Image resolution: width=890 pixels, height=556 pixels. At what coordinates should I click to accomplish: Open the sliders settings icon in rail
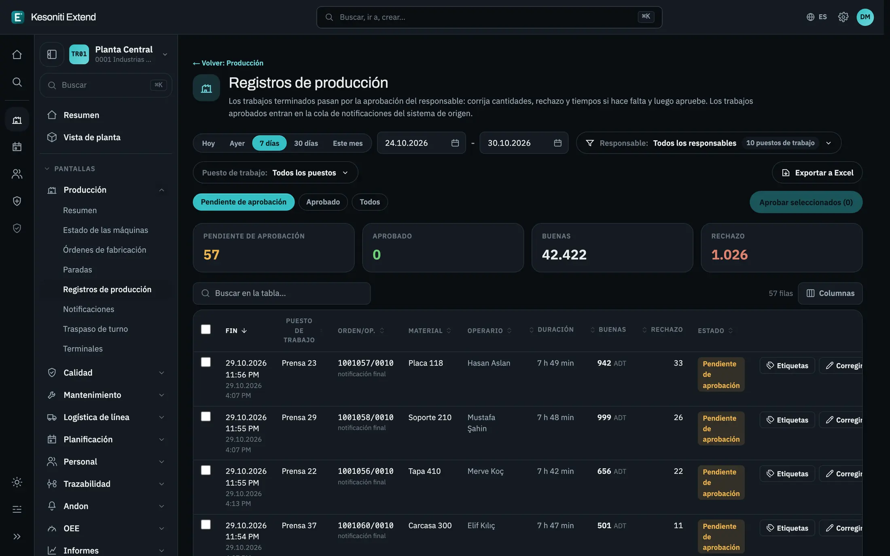pos(17,509)
